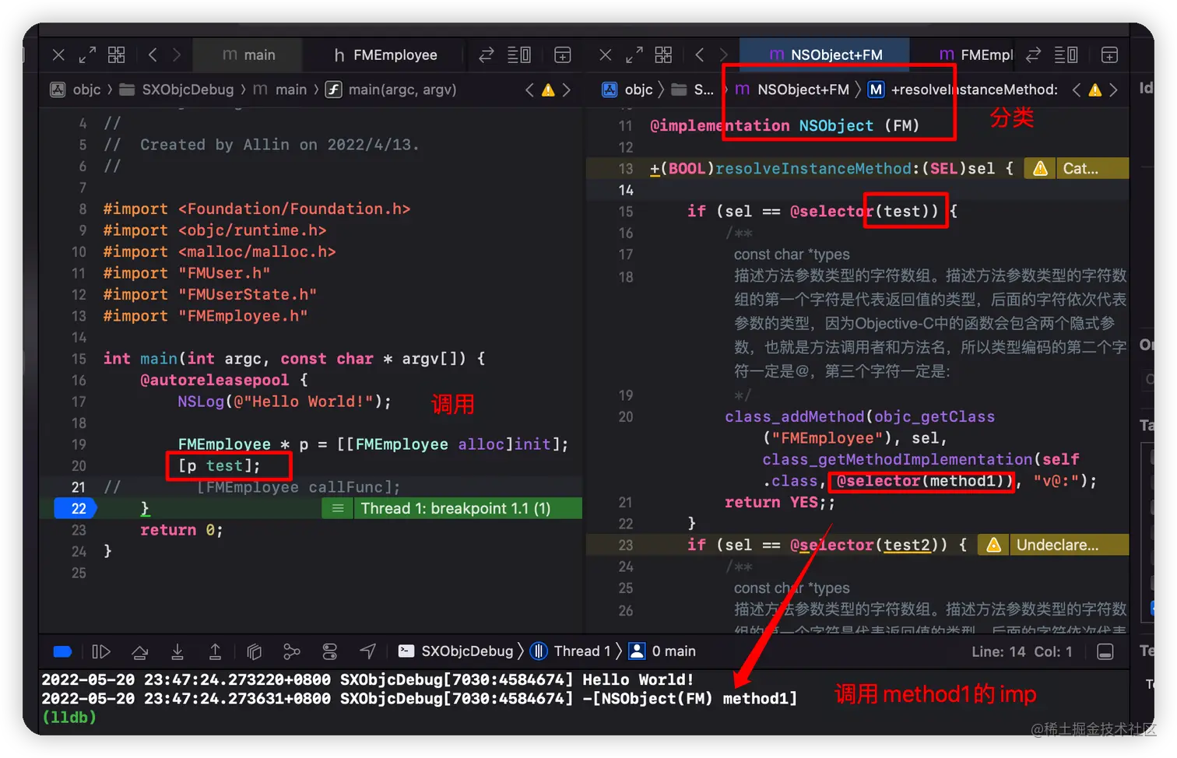Open the objc project item in right jump bar
1177x758 pixels.
pyautogui.click(x=627, y=89)
